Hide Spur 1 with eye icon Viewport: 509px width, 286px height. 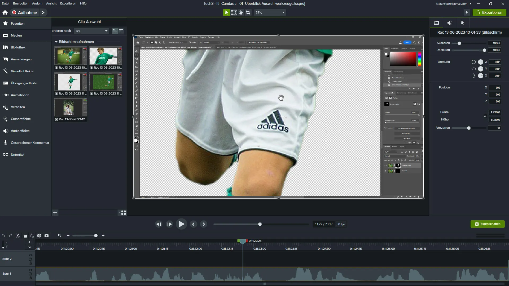[x=30, y=270]
